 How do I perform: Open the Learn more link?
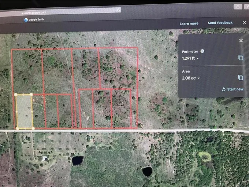(189, 23)
